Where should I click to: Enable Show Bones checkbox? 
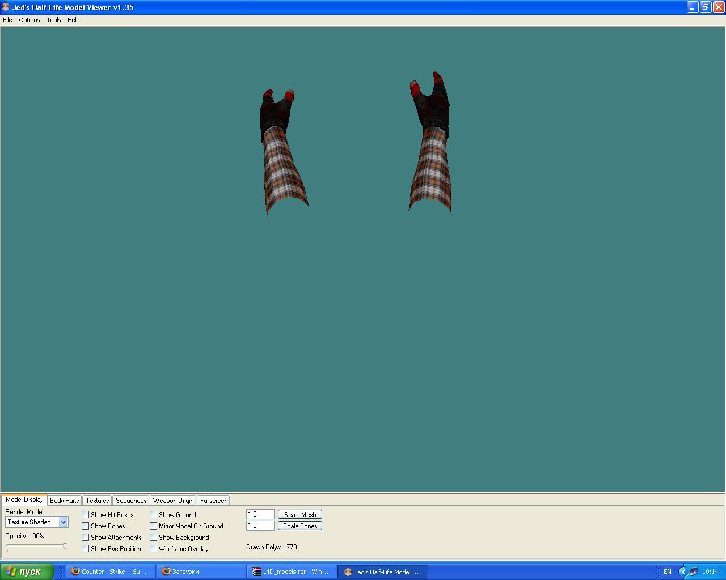86,526
